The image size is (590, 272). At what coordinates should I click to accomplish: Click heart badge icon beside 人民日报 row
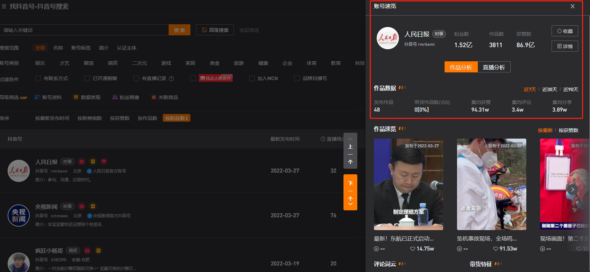pyautogui.click(x=104, y=161)
